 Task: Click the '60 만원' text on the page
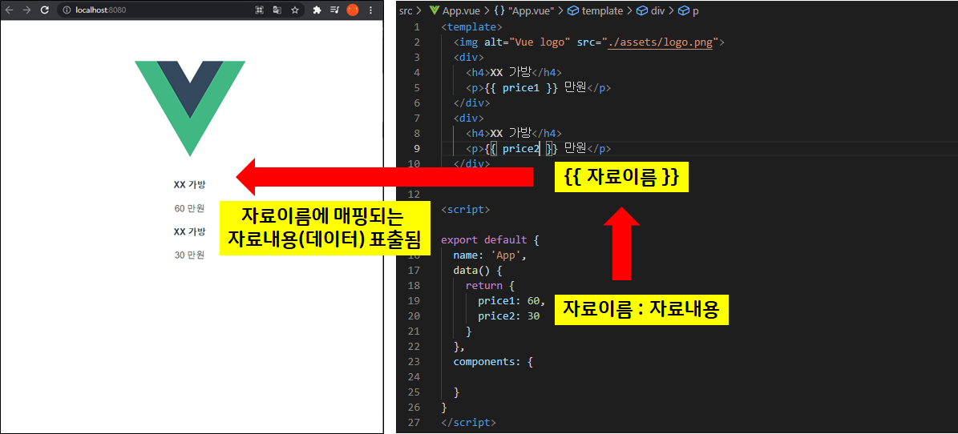[x=189, y=209]
